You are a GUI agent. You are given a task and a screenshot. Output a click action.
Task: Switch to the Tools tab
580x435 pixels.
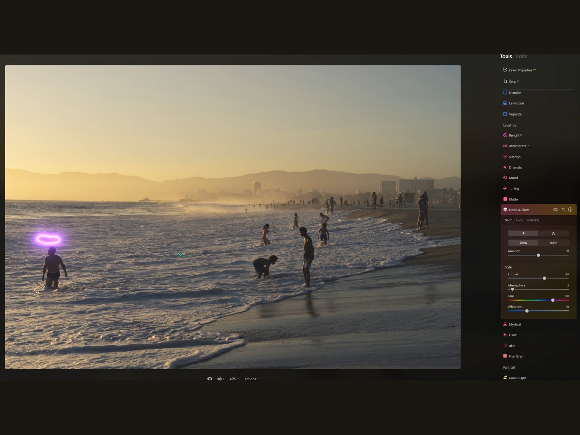coord(506,56)
